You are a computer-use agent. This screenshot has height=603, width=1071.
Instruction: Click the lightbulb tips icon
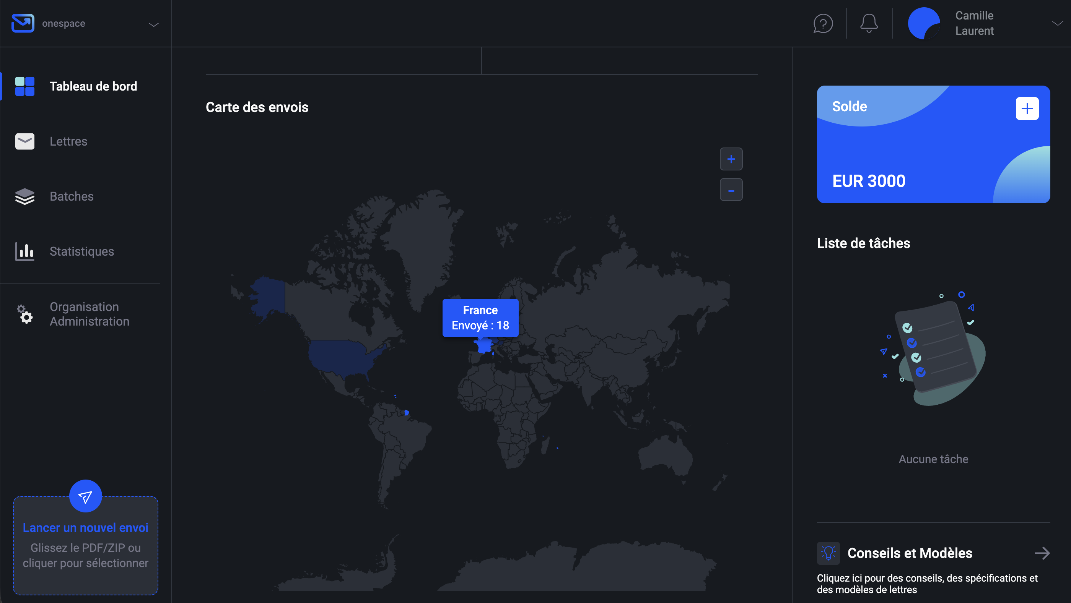tap(828, 553)
